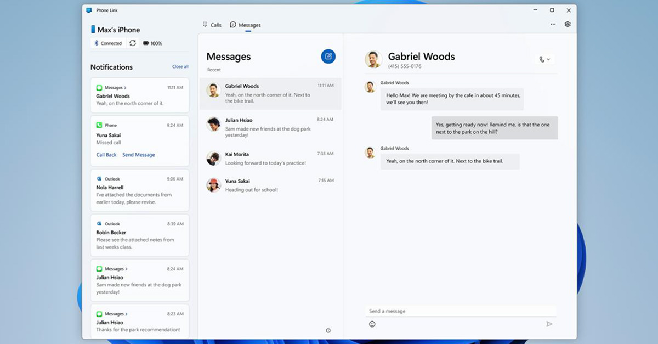This screenshot has width=658, height=344.
Task: Click the Messages icon in the 8:23 AM notification
Action: click(x=99, y=314)
